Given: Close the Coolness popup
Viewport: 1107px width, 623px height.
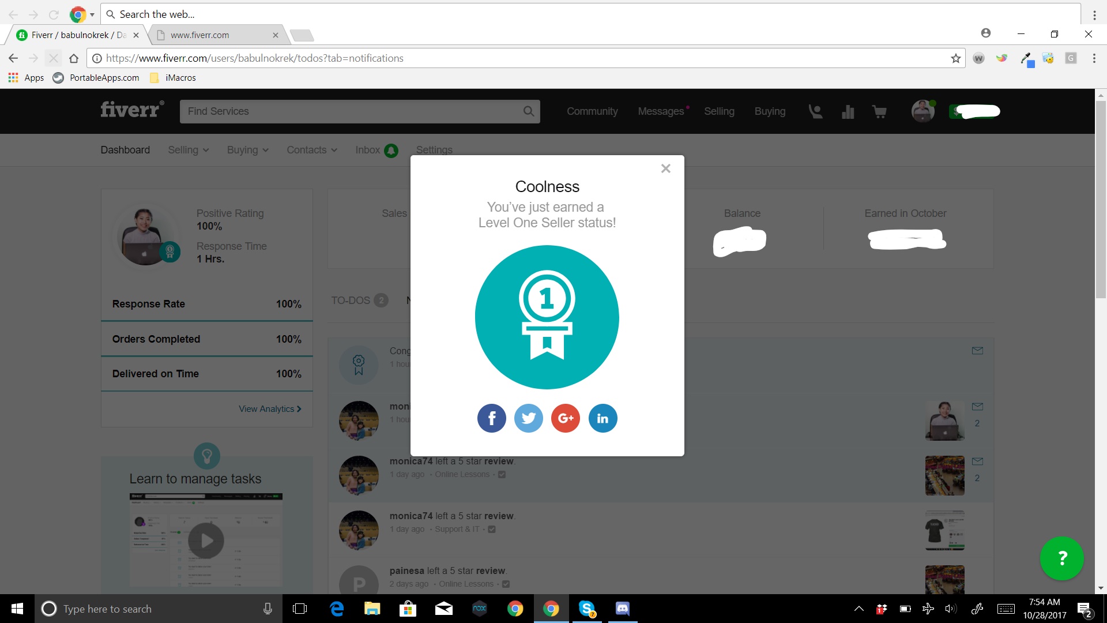Looking at the screenshot, I should point(665,168).
